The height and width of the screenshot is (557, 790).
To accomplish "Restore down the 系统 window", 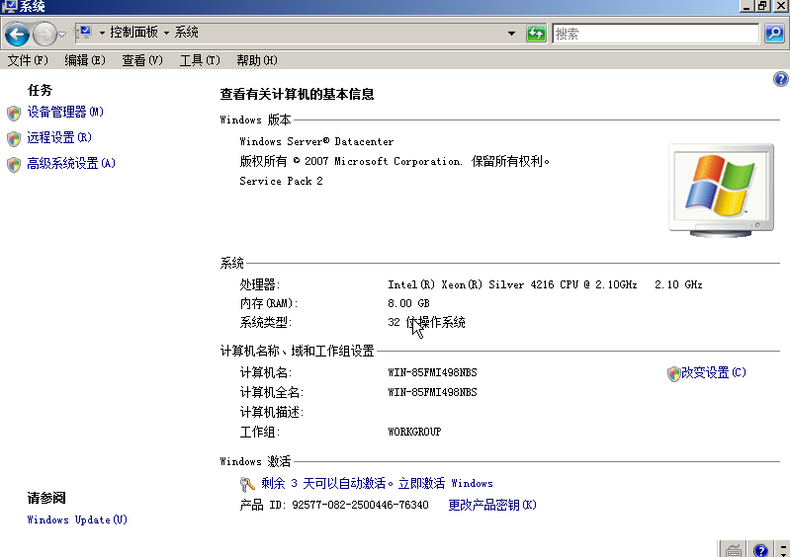I will pos(763,6).
